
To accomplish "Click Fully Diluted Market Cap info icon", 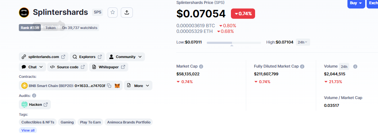I will (x=302, y=66).
